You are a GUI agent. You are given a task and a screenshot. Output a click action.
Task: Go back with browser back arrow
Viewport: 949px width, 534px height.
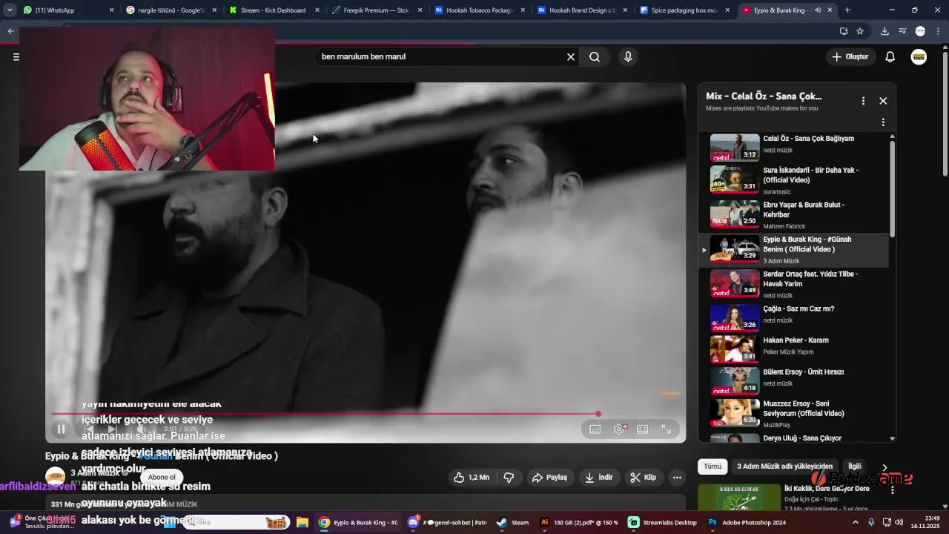[x=10, y=31]
